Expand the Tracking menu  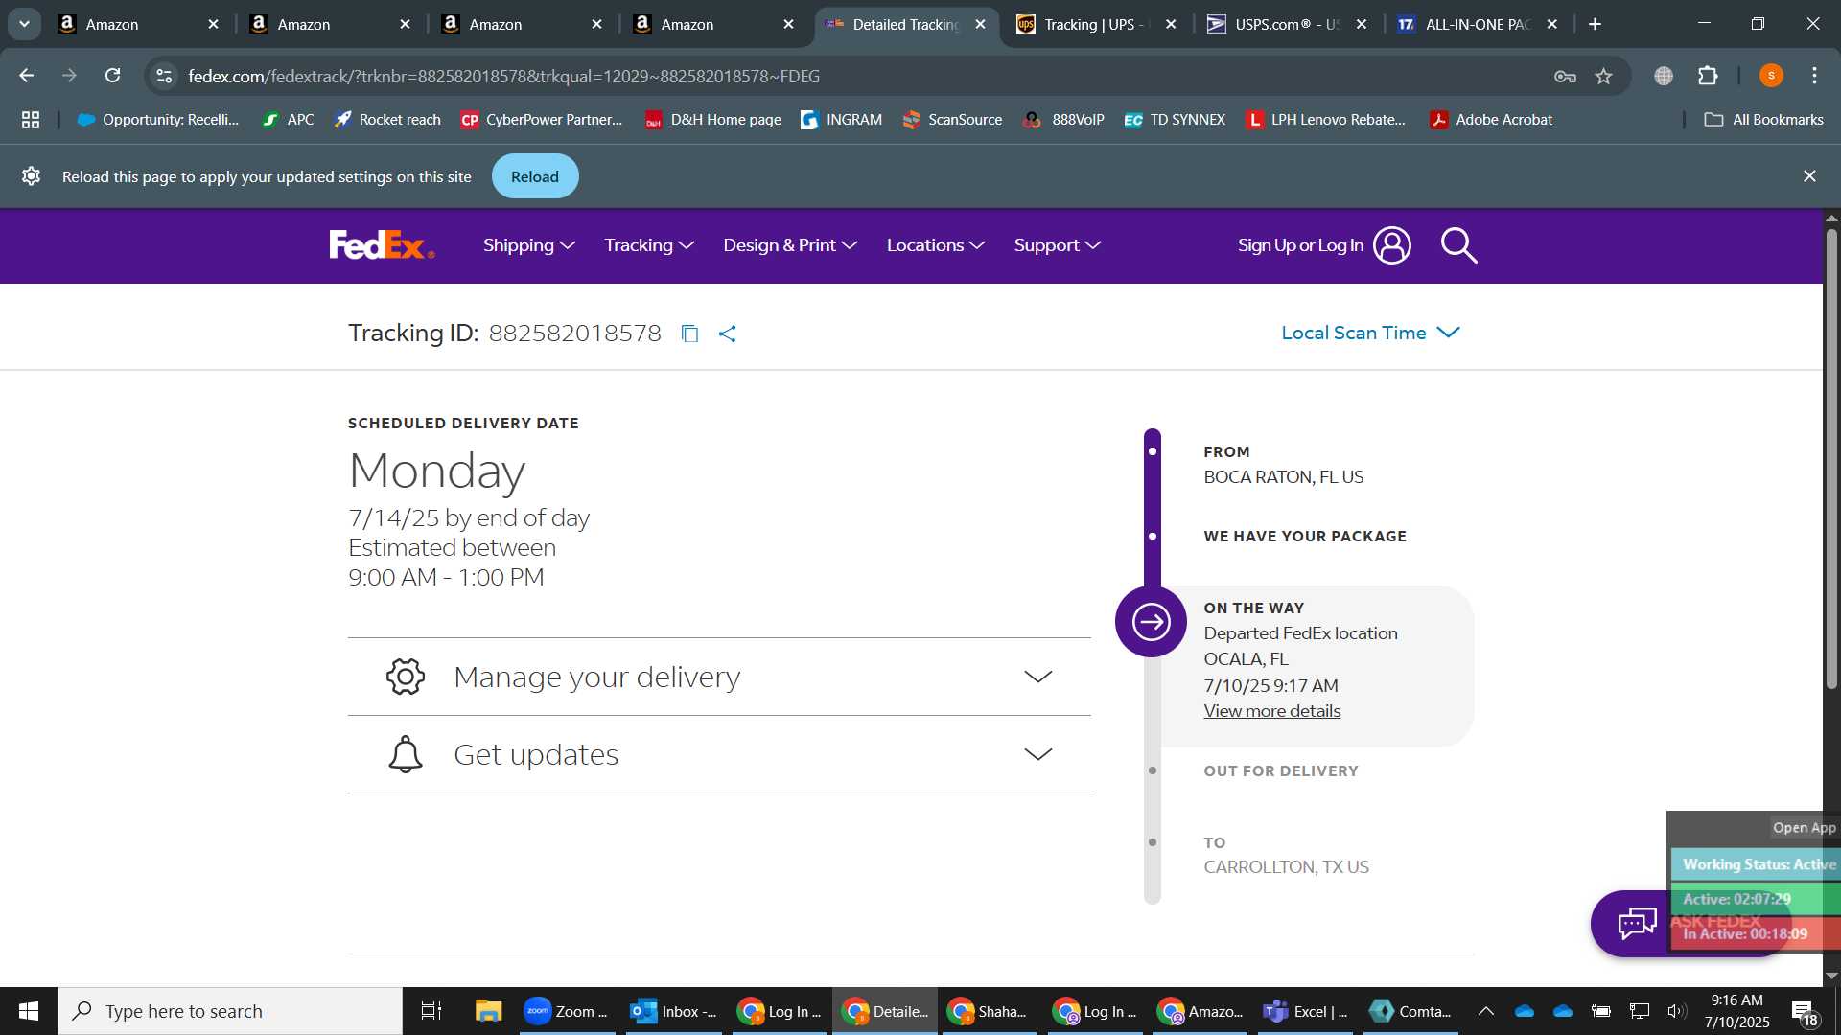[649, 245]
